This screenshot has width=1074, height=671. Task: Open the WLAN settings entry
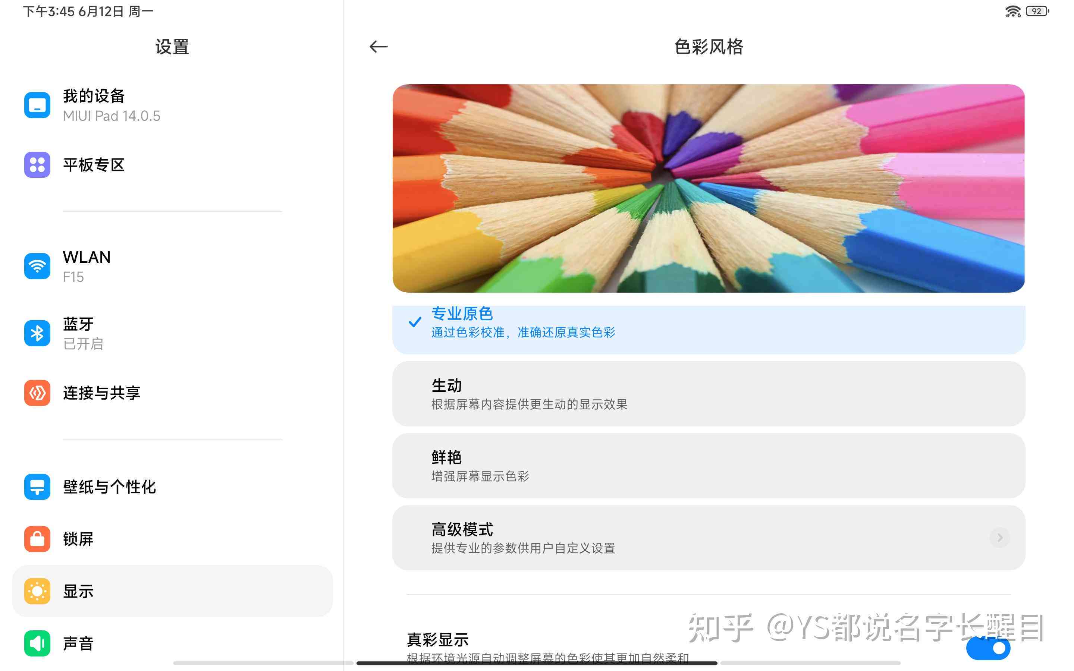tap(172, 266)
